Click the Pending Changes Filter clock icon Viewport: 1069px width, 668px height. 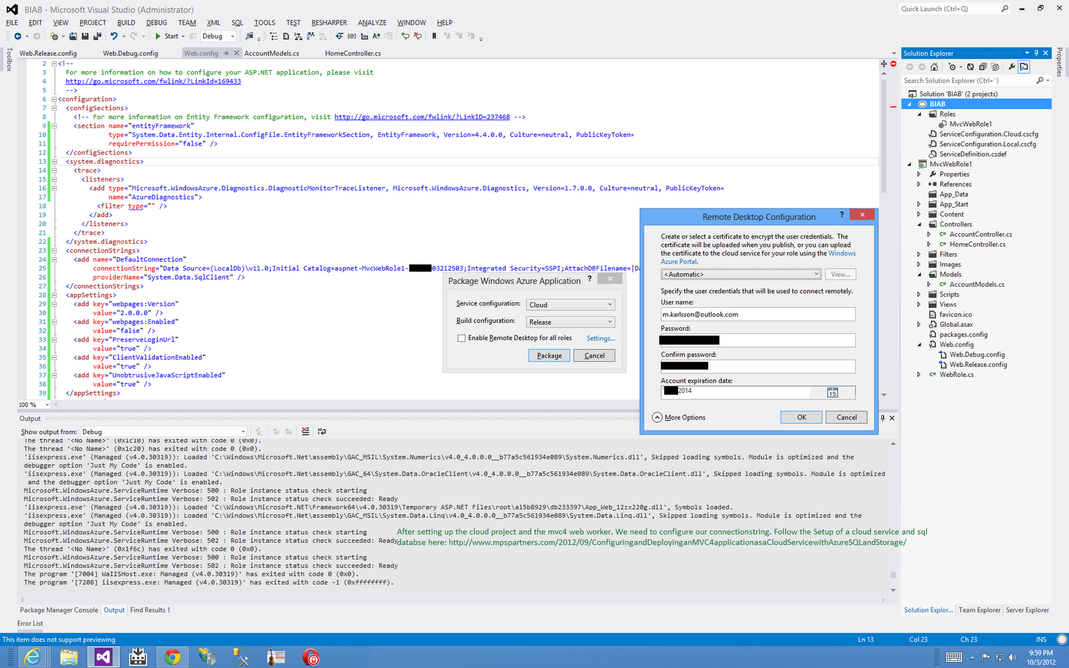click(952, 67)
